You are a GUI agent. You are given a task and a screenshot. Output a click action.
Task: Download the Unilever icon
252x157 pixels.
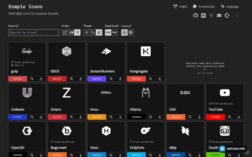point(41,117)
